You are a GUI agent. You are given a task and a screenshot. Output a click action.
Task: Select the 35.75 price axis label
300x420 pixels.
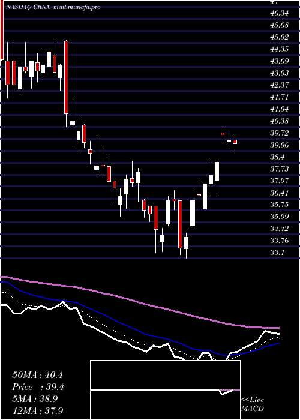[280, 205]
